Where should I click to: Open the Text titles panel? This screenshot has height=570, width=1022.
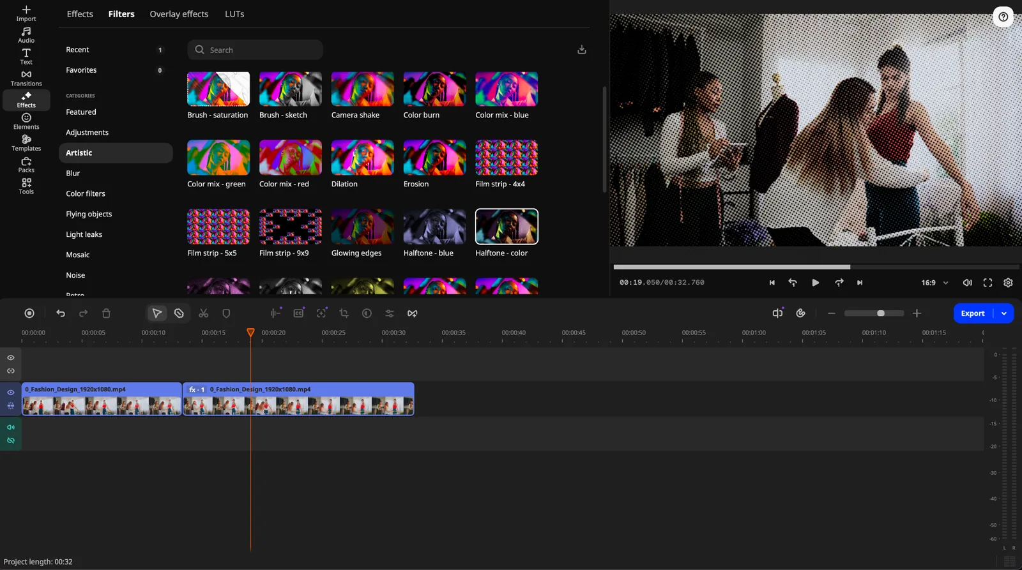point(26,57)
